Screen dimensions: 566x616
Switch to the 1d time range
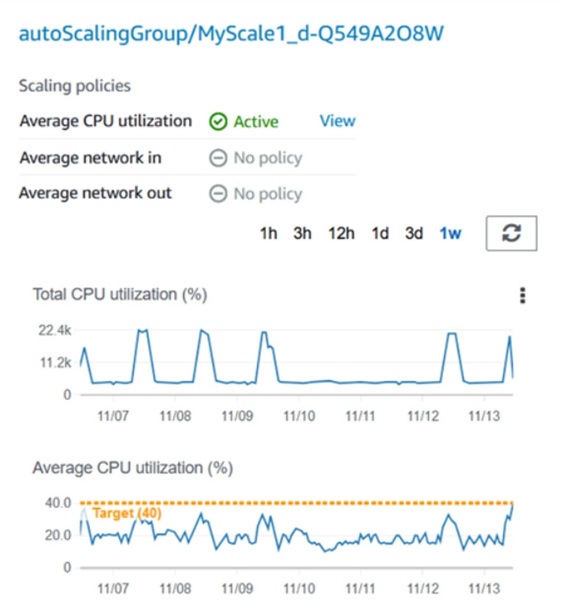pos(380,233)
